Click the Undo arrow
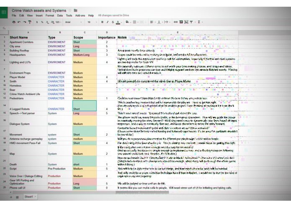 pos(19,22)
